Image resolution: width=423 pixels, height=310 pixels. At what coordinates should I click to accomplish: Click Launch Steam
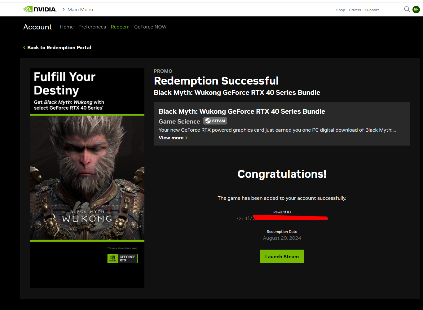pyautogui.click(x=282, y=256)
